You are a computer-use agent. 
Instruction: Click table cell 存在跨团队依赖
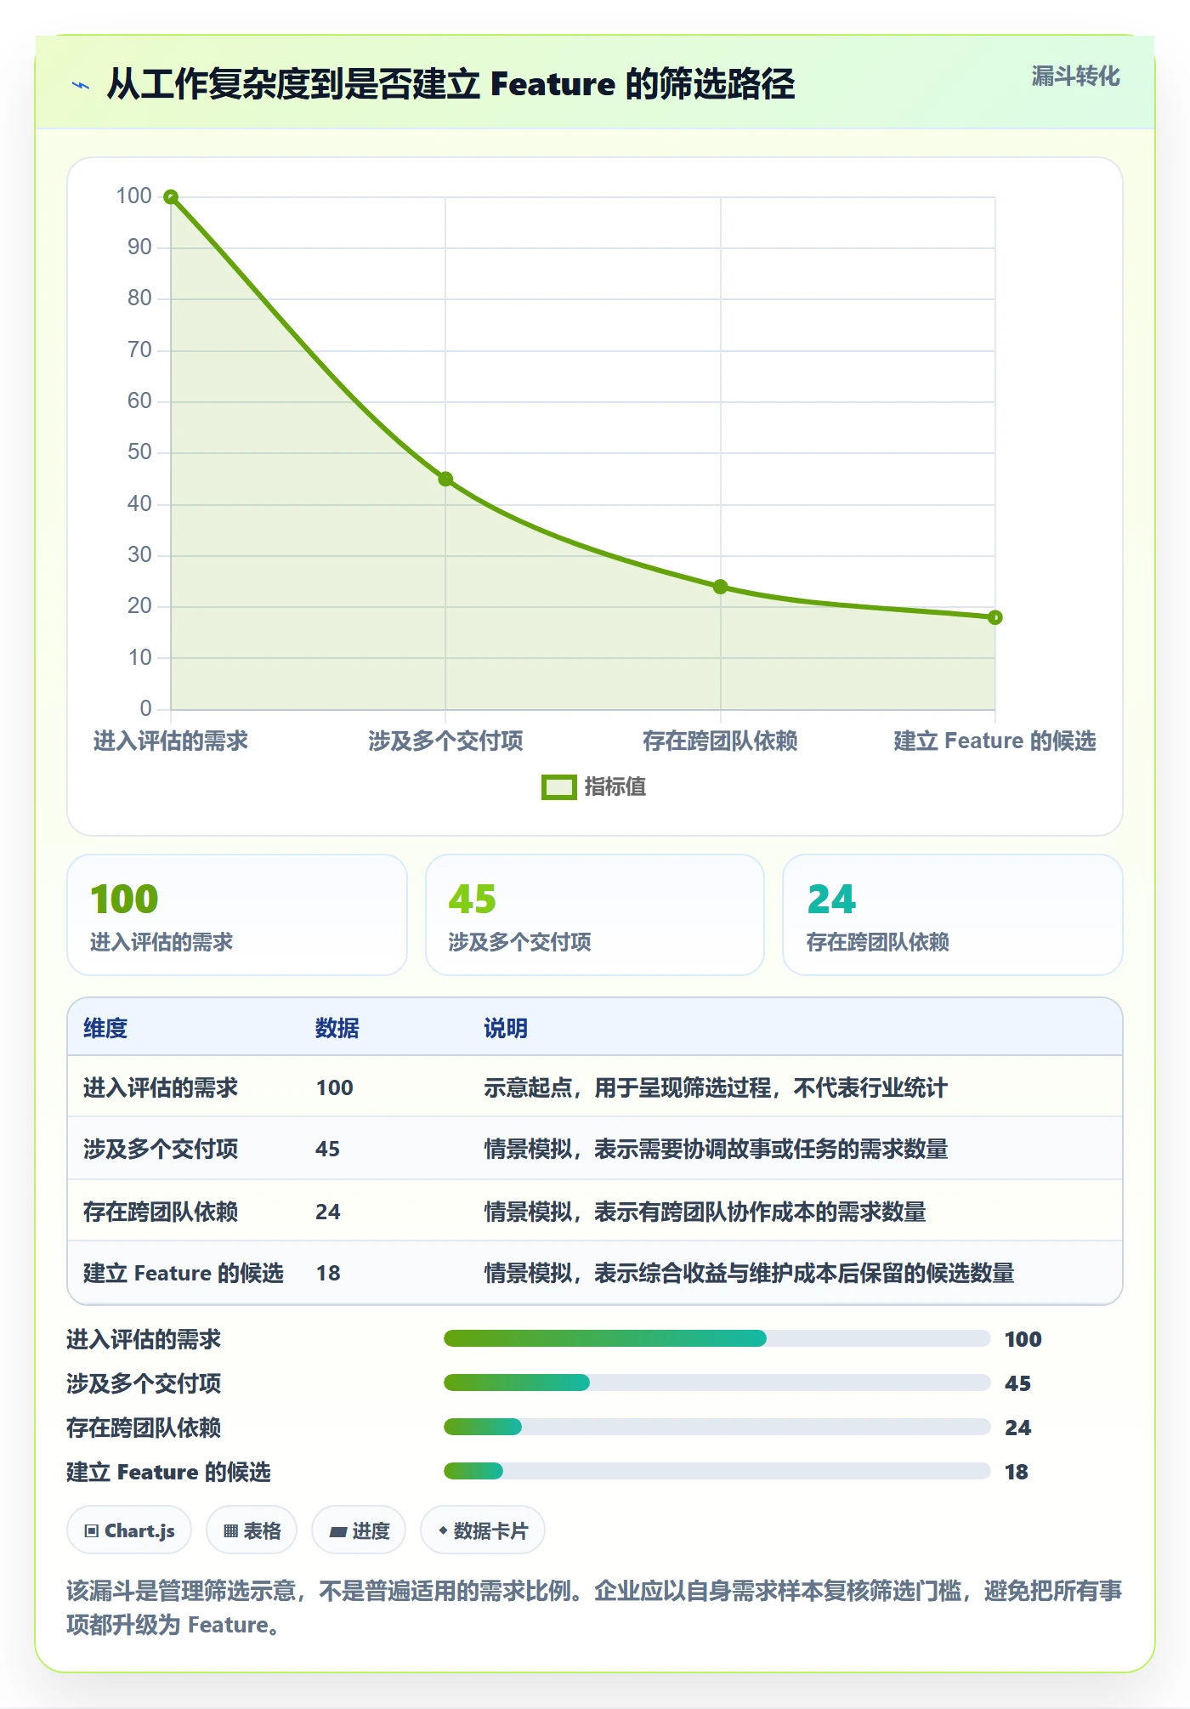161,1212
